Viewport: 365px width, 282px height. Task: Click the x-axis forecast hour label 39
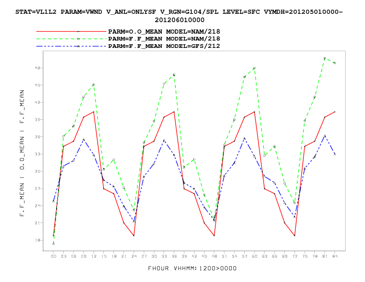[184, 256]
